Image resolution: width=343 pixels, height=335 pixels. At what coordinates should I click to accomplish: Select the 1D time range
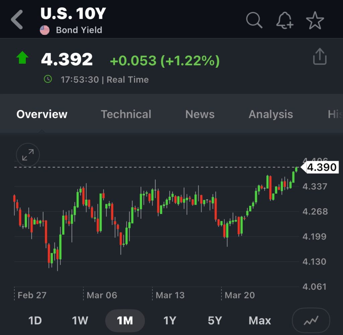coord(35,321)
